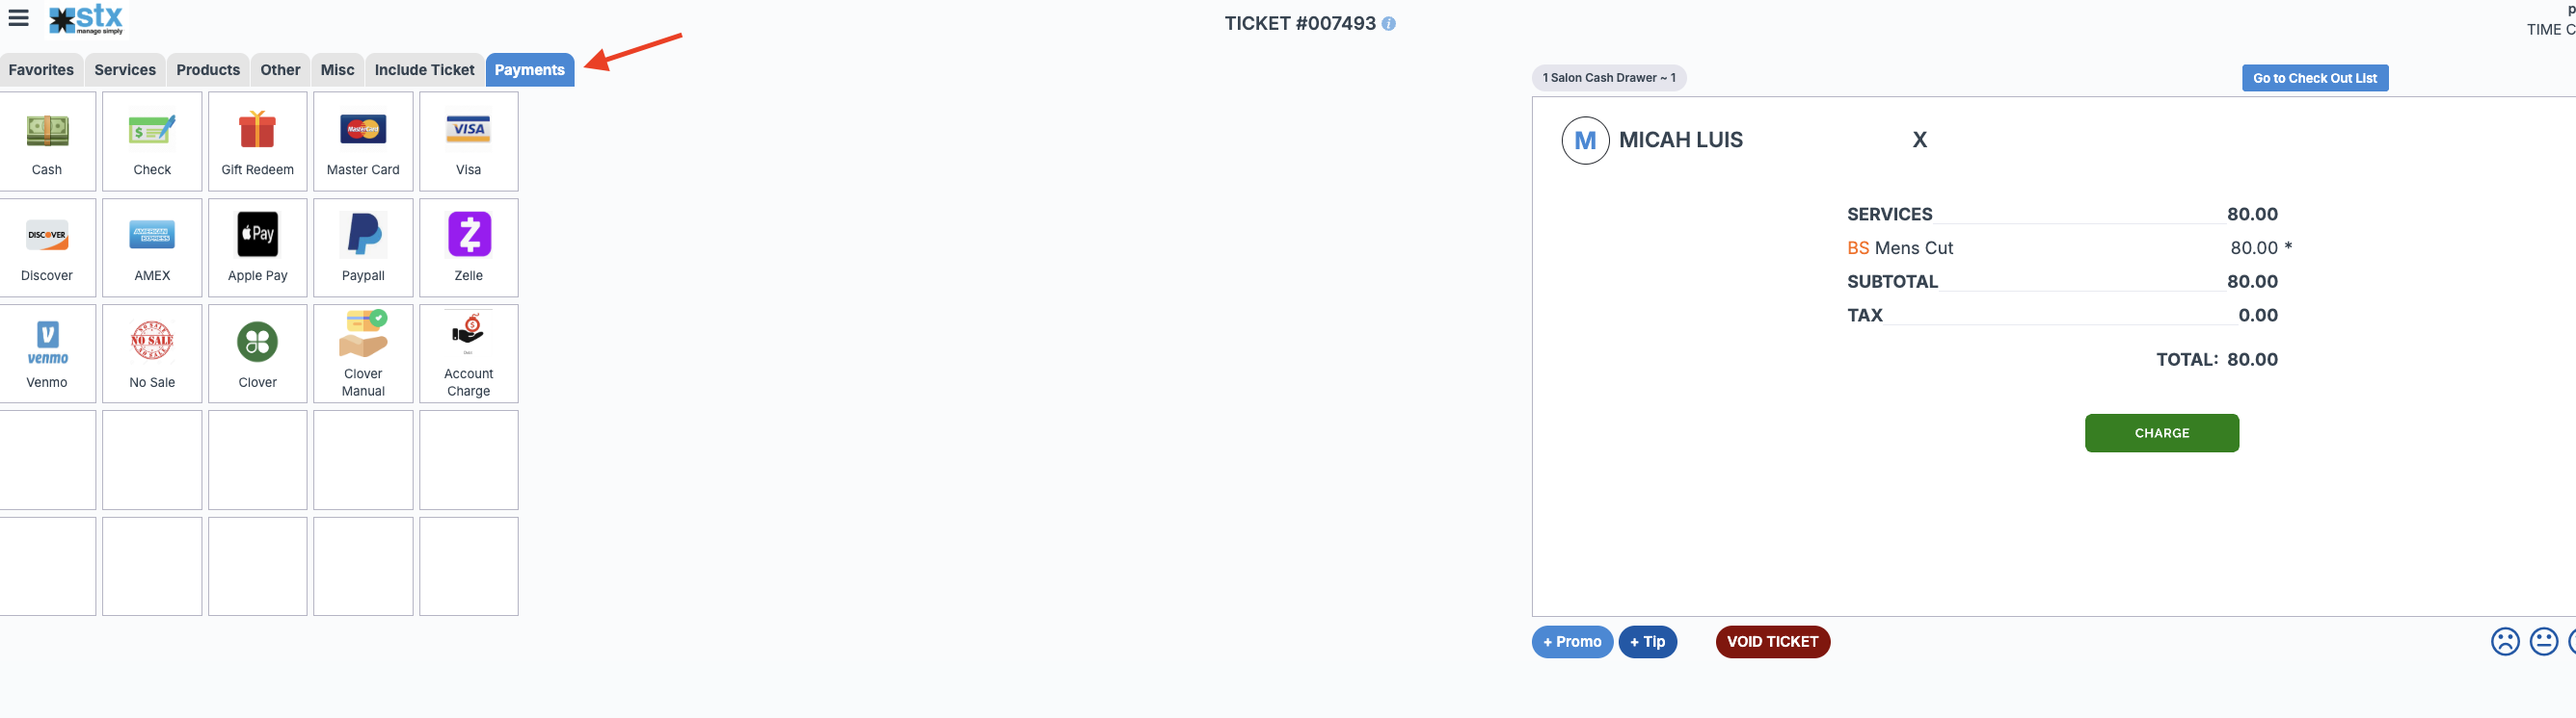Open the Products tab
The image size is (2576, 718).
pyautogui.click(x=208, y=70)
